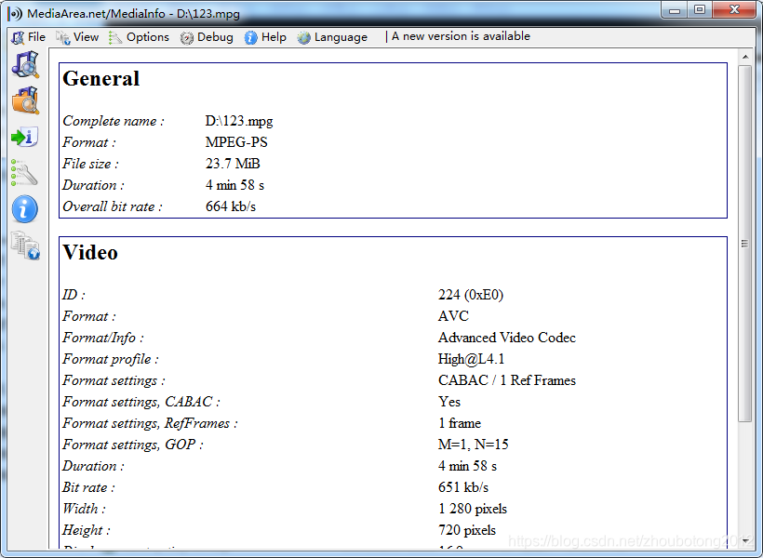Click the 'Yes' CABAC setting value
763x558 pixels.
click(449, 402)
